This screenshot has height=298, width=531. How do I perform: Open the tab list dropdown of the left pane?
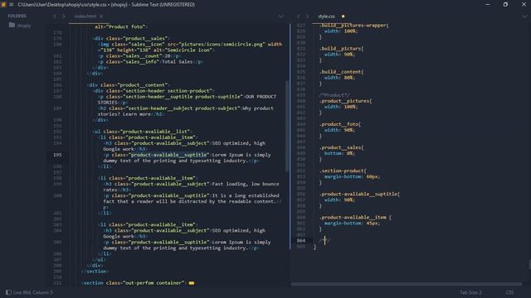[x=281, y=17]
